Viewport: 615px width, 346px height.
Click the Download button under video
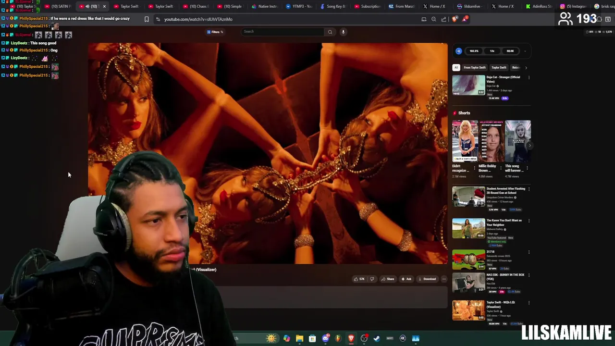click(427, 279)
